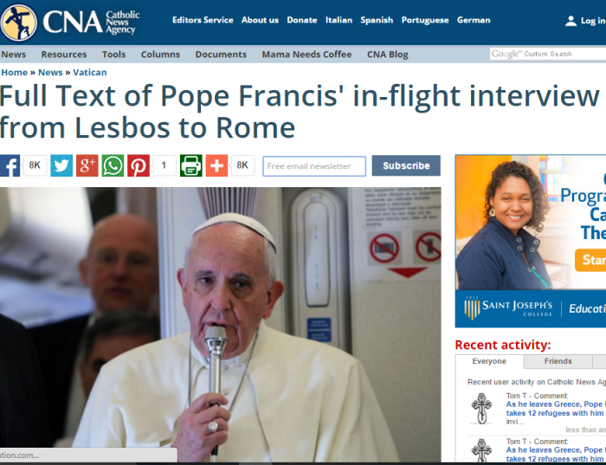
Task: Open more sharing options plus icon
Action: coord(216,165)
